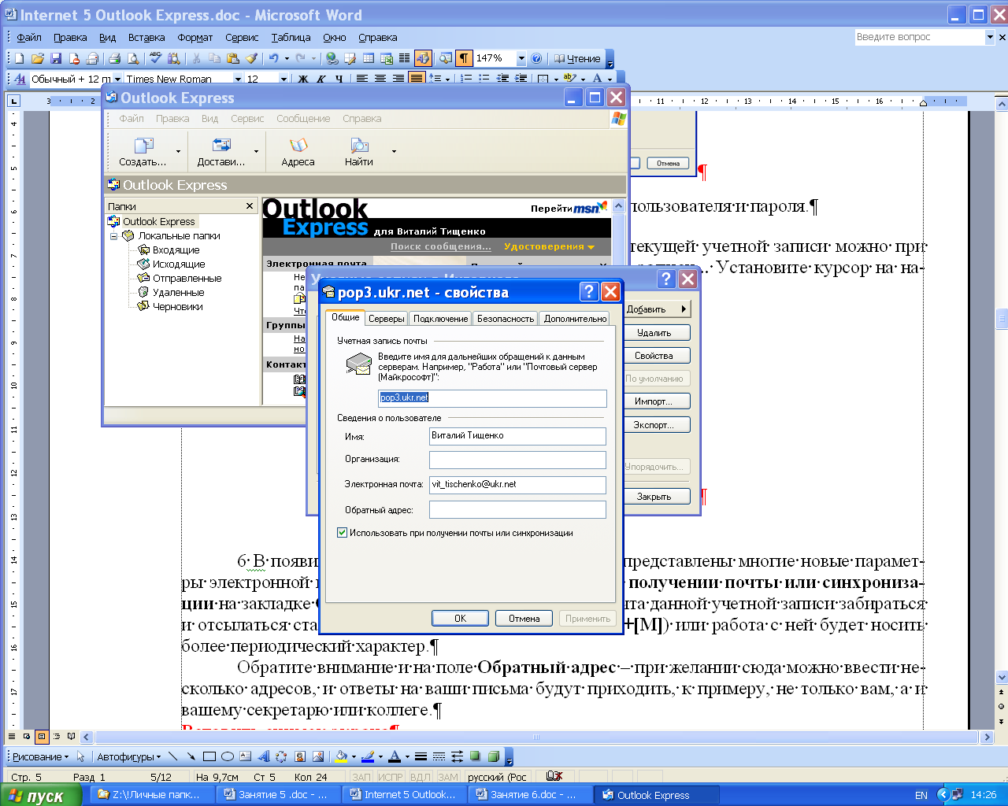
Task: Toggle Underline (Ч) formatting
Action: (x=339, y=79)
